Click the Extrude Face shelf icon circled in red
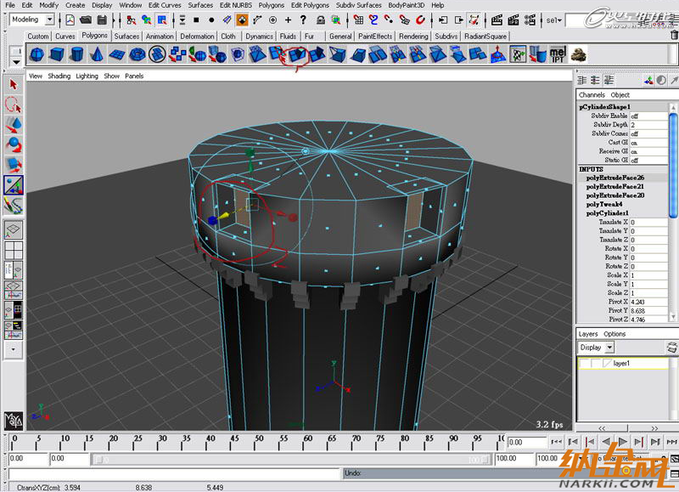 (x=296, y=54)
